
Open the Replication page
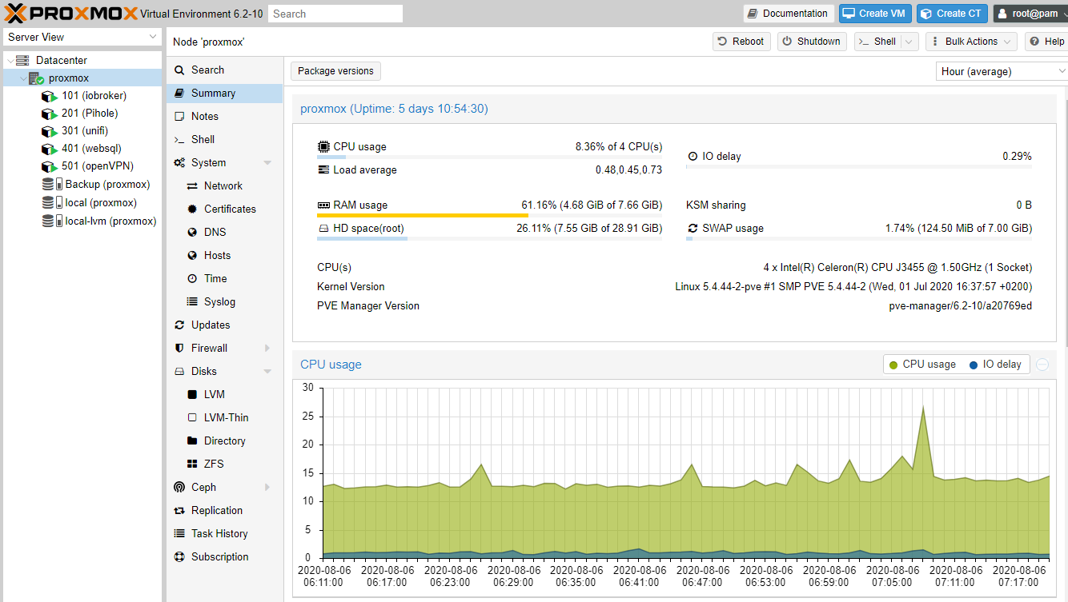[x=225, y=510]
